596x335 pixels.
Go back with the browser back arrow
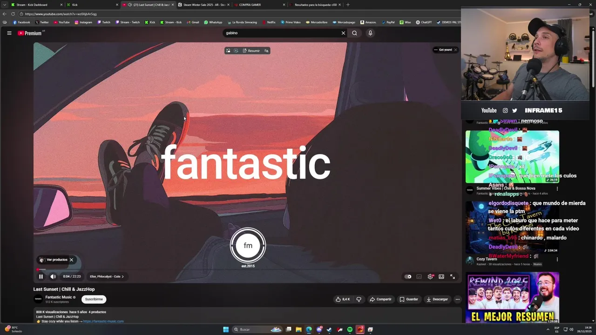[4, 14]
